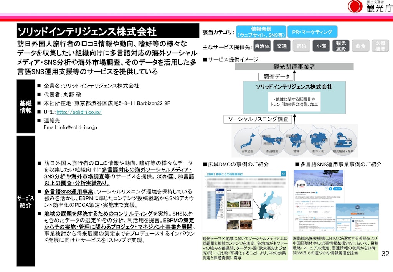Toggle the 小売 retail service badge
Viewport: 393px width, 272px height.
click(321, 46)
